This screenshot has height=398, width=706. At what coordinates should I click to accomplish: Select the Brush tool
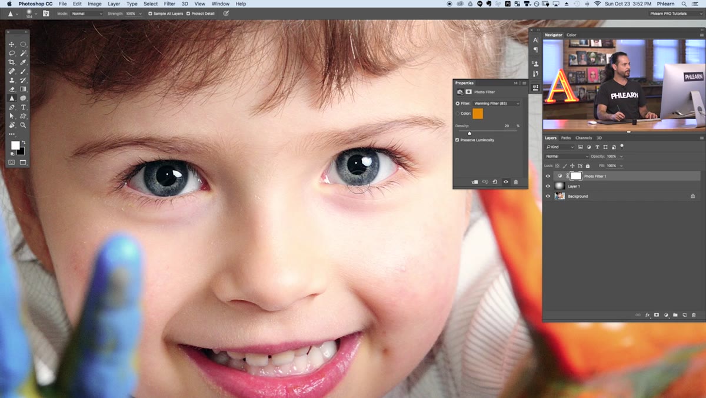tap(24, 71)
